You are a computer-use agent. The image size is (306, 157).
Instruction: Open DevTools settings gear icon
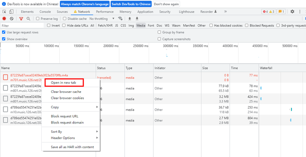(292, 12)
